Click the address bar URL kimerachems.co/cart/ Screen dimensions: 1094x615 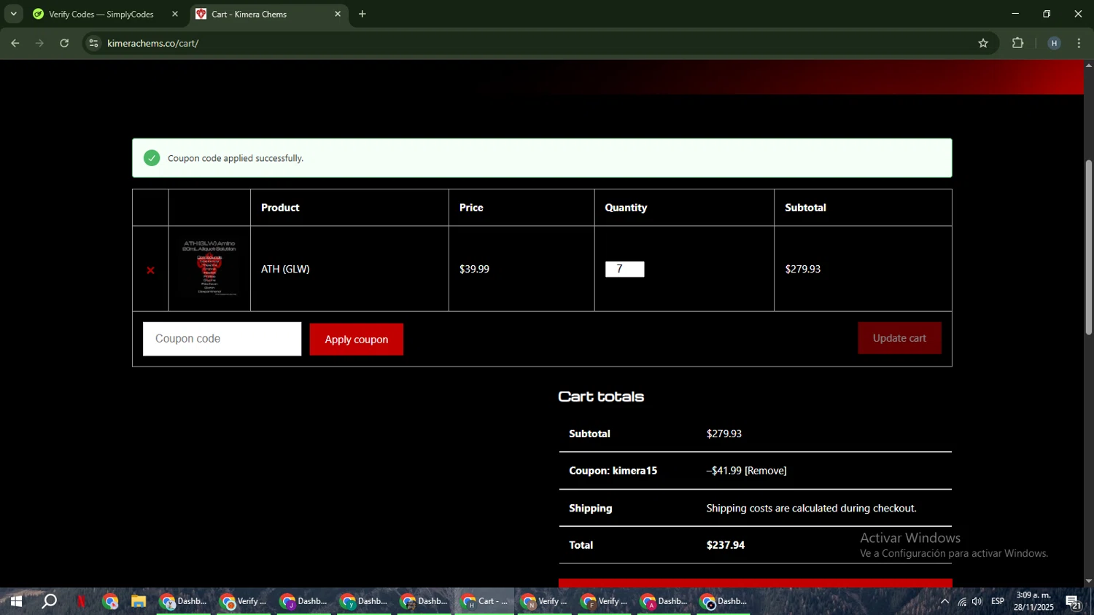coord(152,44)
